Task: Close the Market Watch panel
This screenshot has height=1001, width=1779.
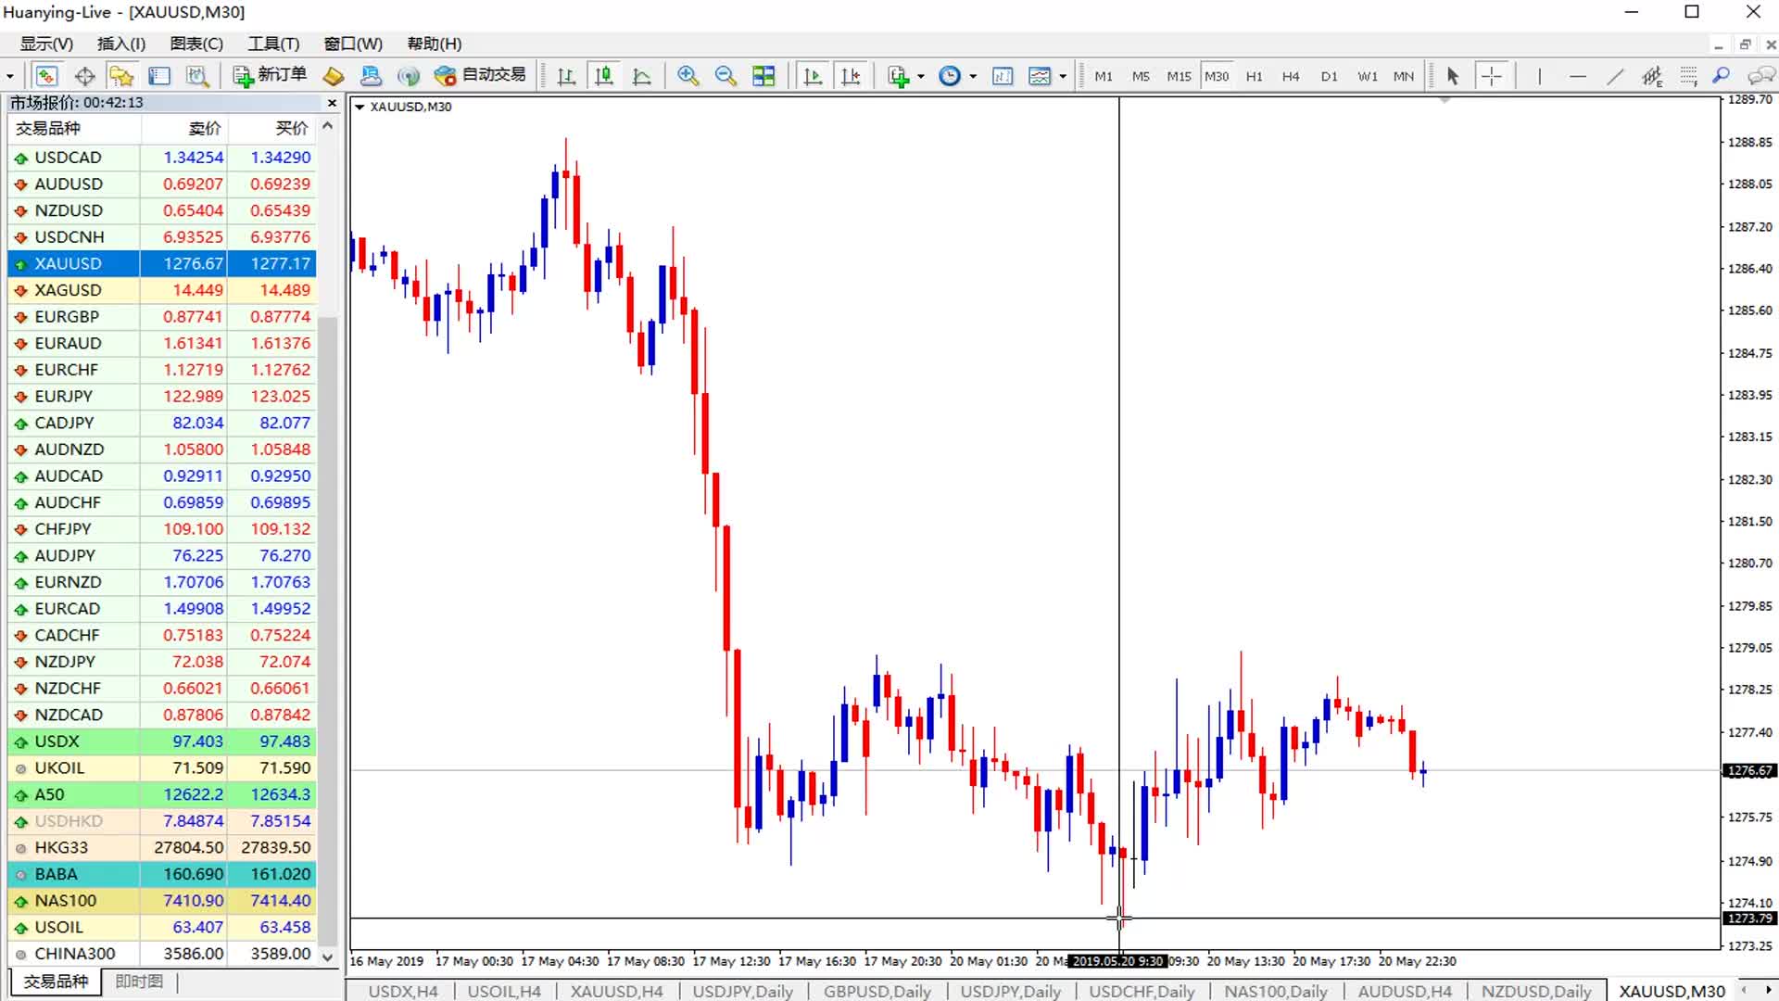Action: coord(332,103)
